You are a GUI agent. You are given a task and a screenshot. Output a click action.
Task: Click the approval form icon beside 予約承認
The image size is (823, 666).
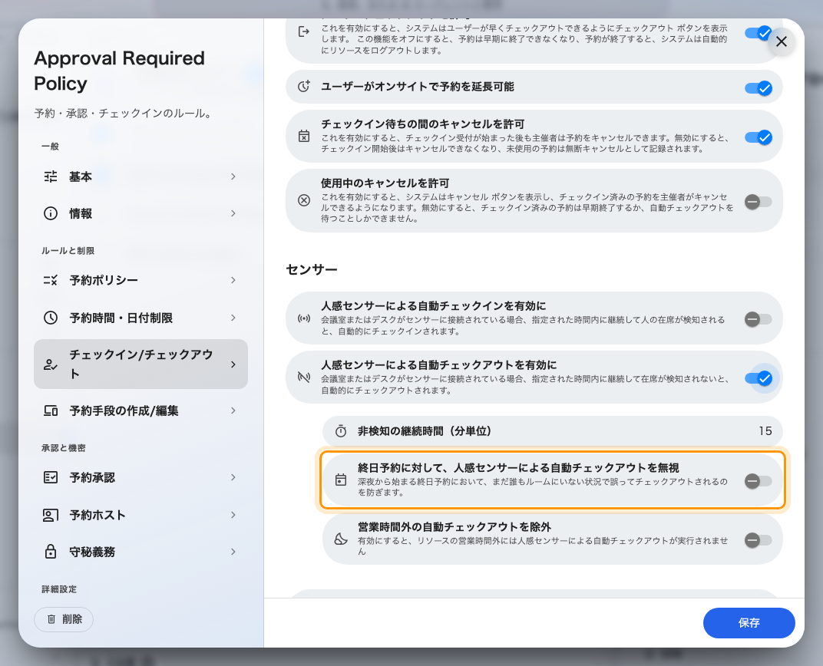51,477
